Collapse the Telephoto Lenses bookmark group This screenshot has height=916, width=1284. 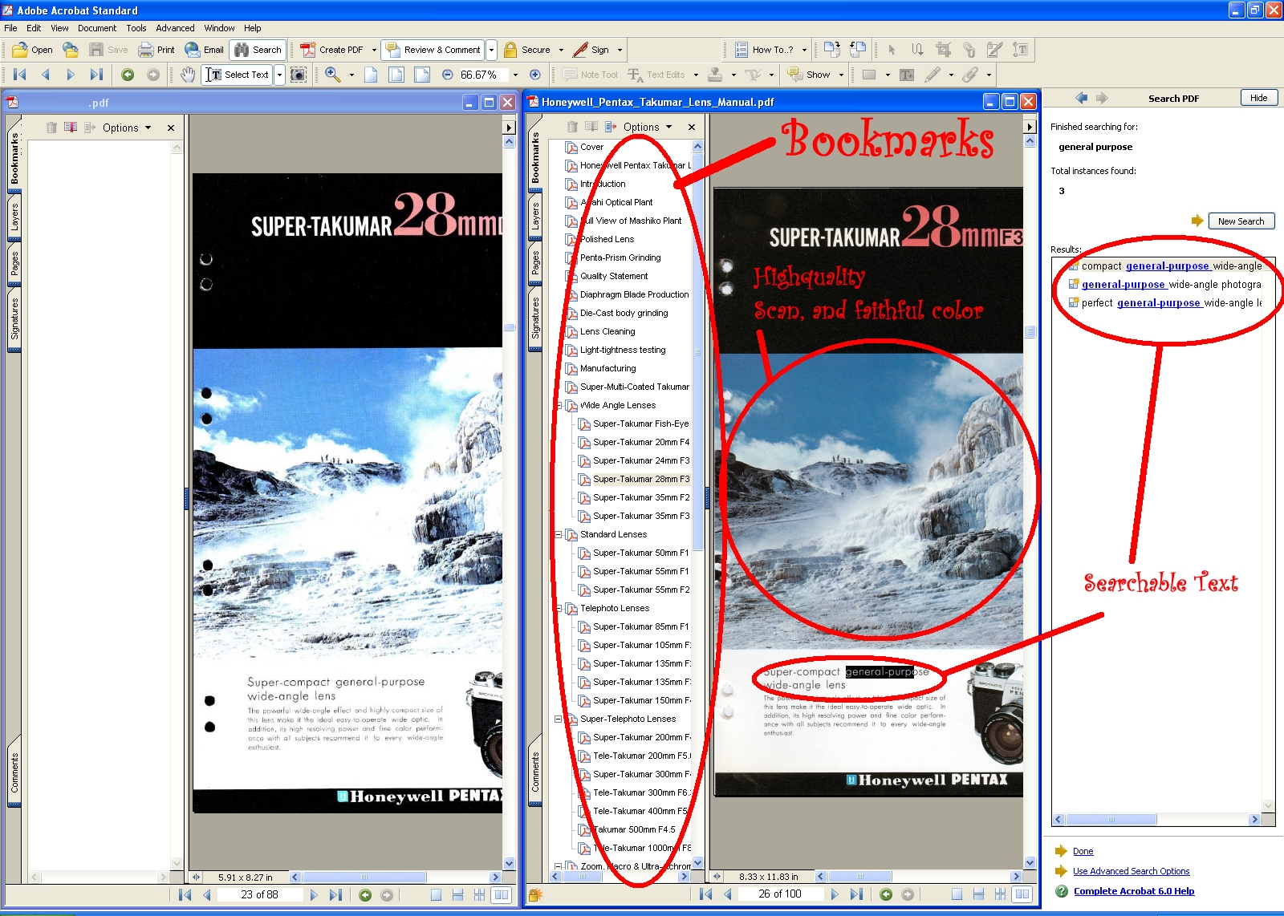coord(559,609)
